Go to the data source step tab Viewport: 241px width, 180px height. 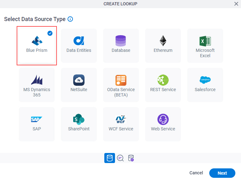click(110, 158)
